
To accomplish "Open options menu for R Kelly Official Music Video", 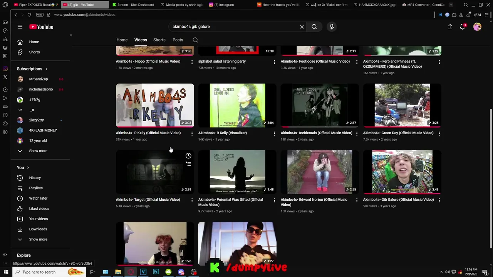I will 192,133.
